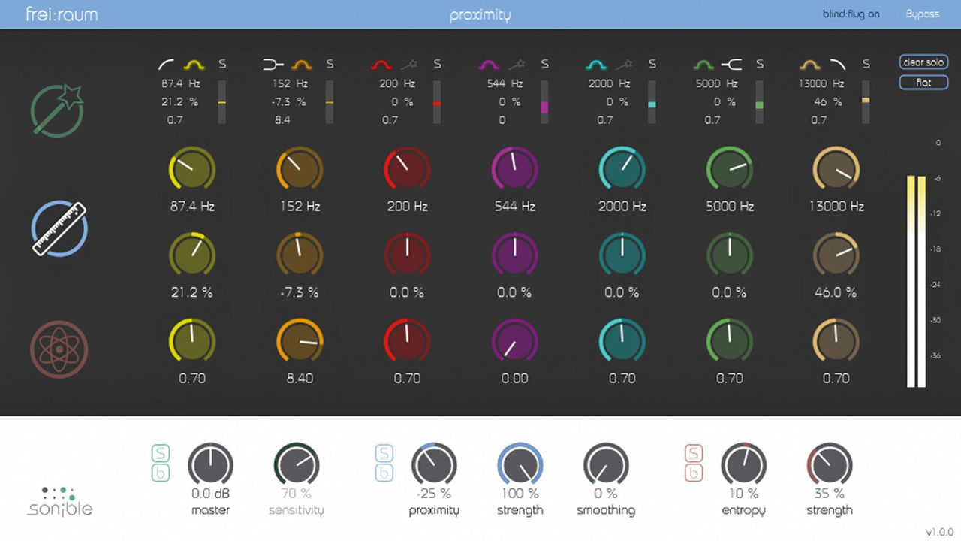Click the cyan 2000 Hz frequency knob
Screen dimensions: 961x541
tap(622, 170)
